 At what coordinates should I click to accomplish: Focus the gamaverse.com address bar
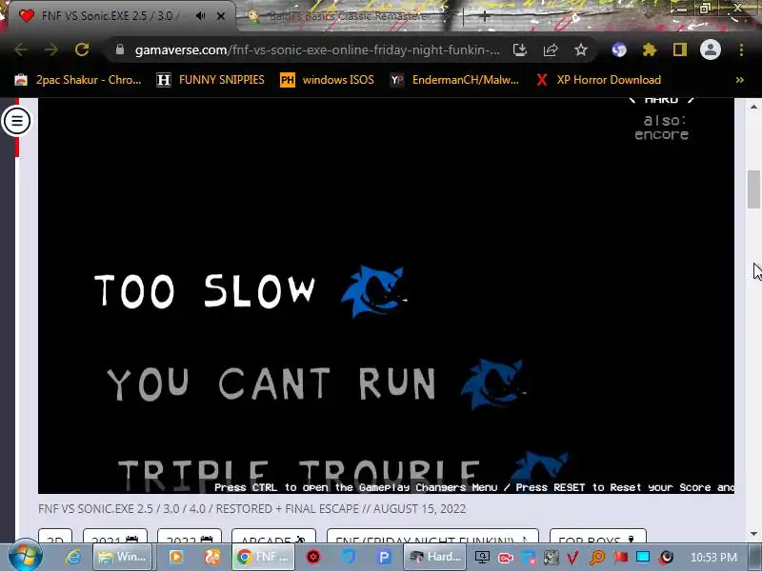click(x=317, y=49)
